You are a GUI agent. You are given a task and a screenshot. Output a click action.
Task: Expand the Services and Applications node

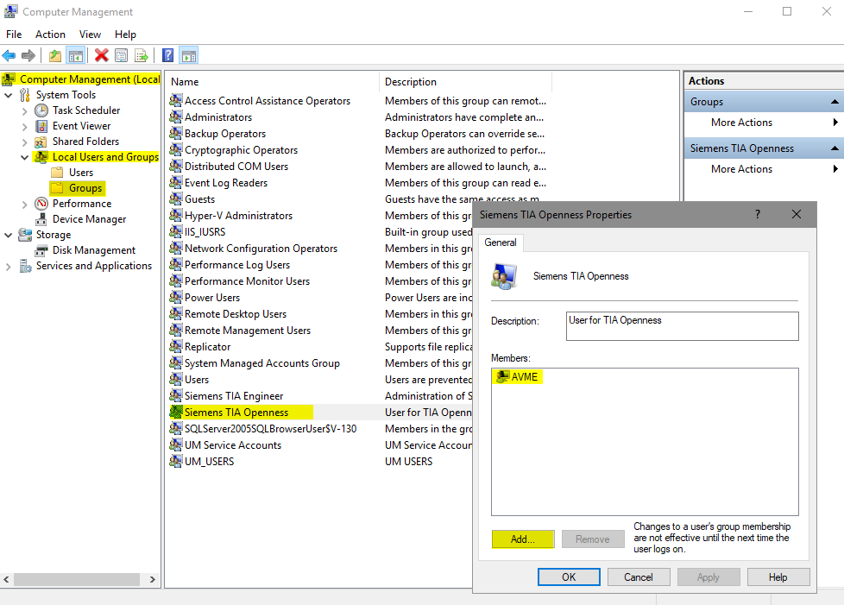click(9, 266)
